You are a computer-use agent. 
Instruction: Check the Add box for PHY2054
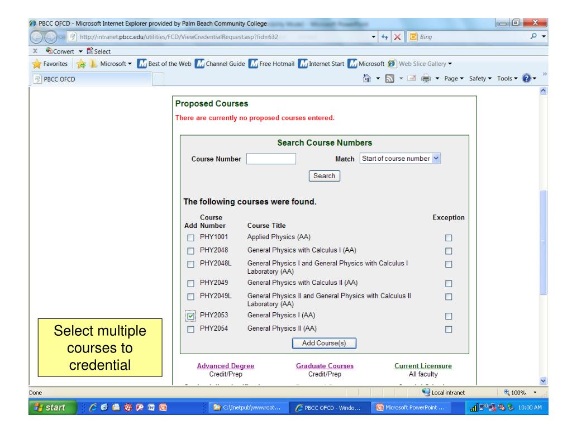coord(191,330)
